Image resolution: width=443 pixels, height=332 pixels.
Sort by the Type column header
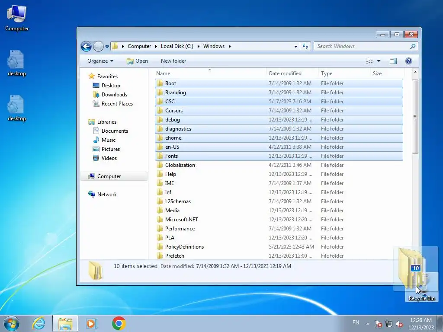point(343,73)
